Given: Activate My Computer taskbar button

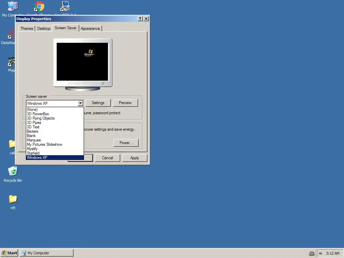Looking at the screenshot, I should point(47,253).
